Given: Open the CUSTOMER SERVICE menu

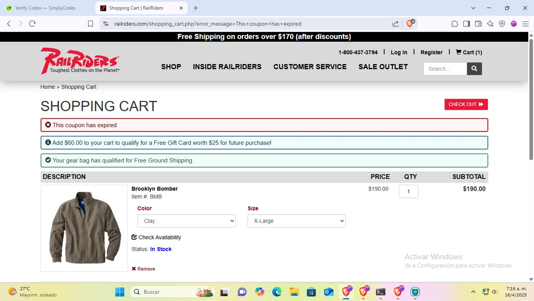Looking at the screenshot, I should (x=310, y=67).
